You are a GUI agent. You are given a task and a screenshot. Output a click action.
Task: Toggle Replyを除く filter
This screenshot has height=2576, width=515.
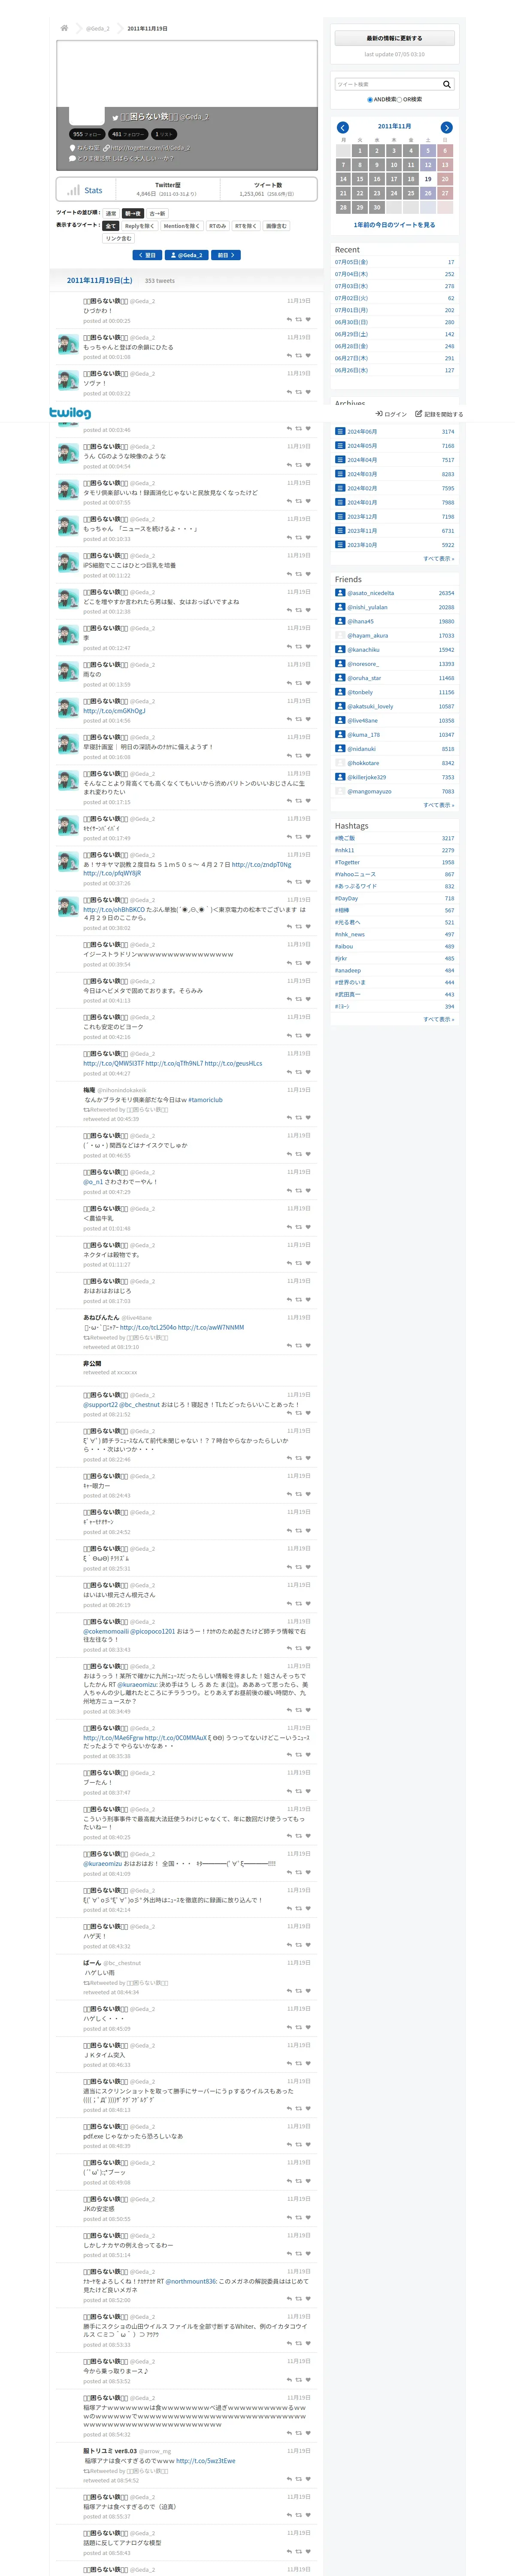pyautogui.click(x=139, y=226)
